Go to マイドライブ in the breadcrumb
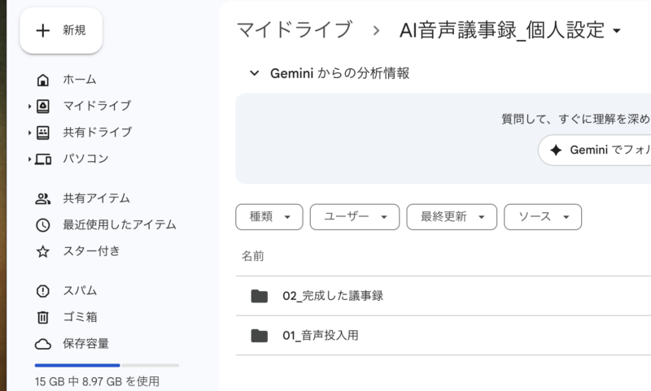 pos(294,31)
